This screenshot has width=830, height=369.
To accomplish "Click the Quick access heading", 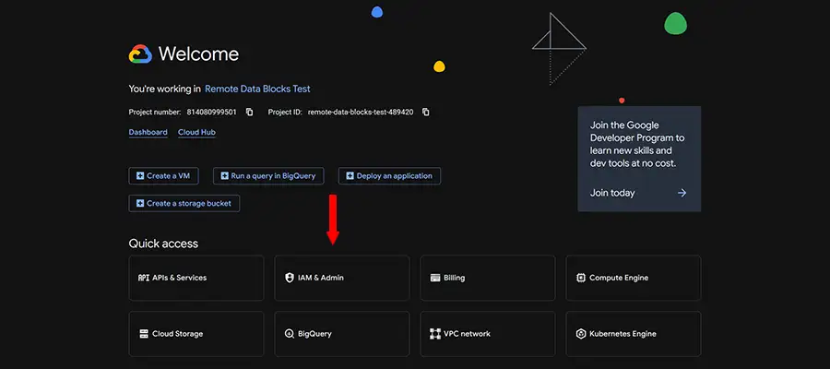I will [163, 244].
